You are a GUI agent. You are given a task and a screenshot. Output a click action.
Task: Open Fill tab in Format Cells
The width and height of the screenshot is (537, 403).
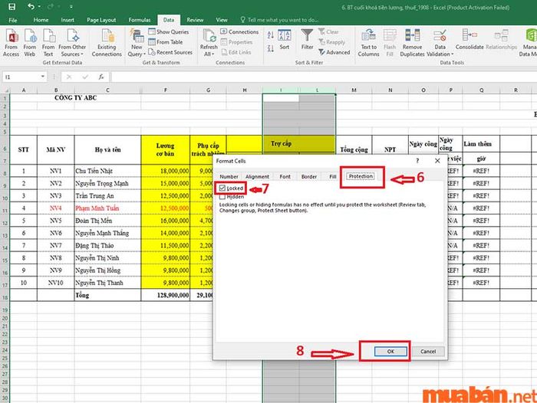click(x=332, y=176)
